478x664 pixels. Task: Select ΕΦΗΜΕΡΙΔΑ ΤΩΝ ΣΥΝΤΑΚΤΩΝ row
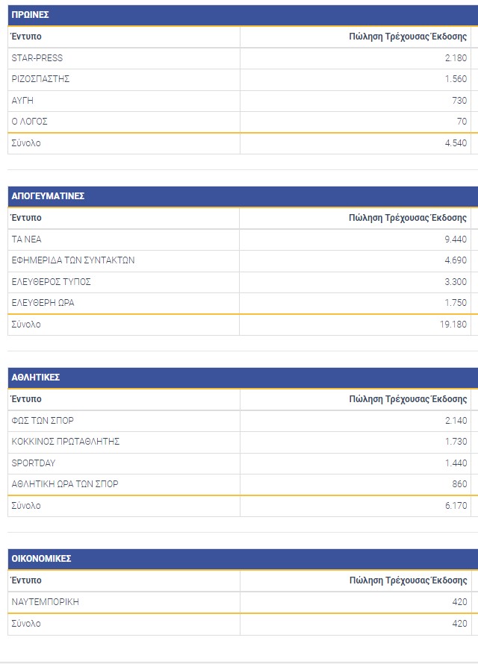pyautogui.click(x=73, y=260)
